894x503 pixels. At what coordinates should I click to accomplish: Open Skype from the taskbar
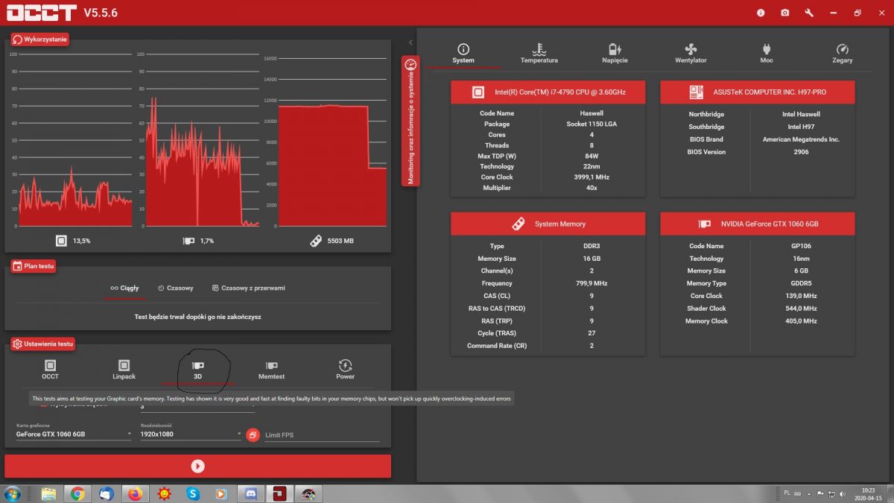click(193, 493)
